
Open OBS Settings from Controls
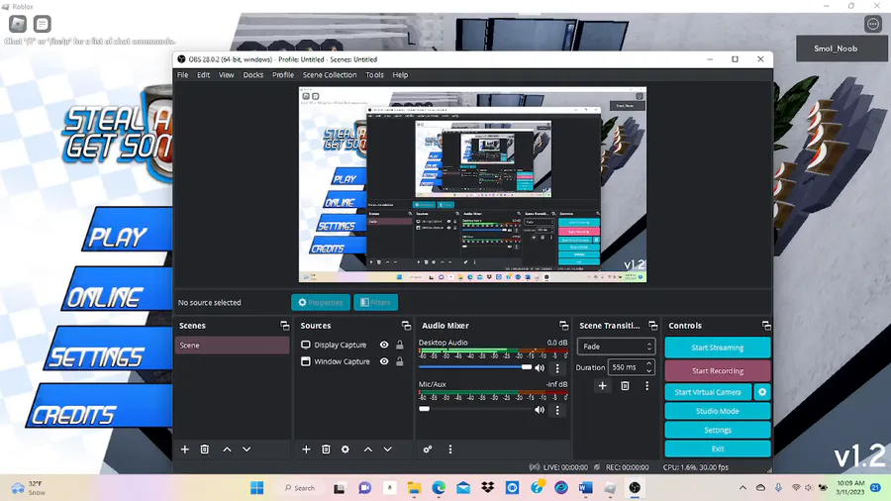[x=718, y=430]
